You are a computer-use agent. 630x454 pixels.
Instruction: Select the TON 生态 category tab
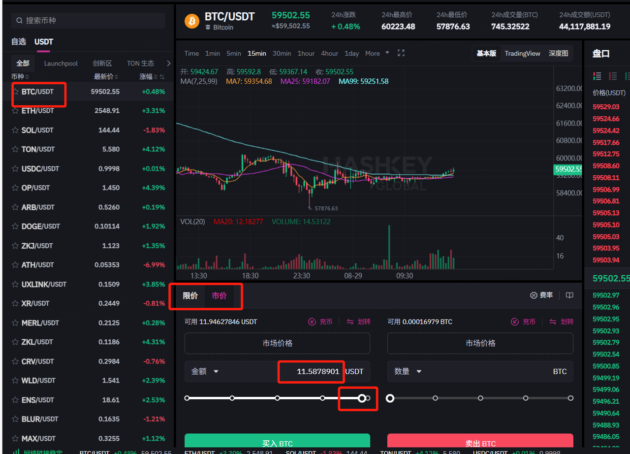coord(140,63)
